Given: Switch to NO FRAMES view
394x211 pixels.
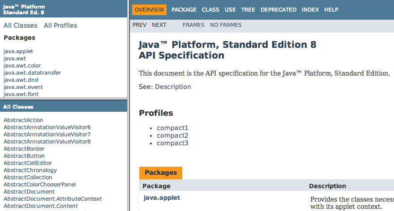Looking at the screenshot, I should tap(226, 25).
